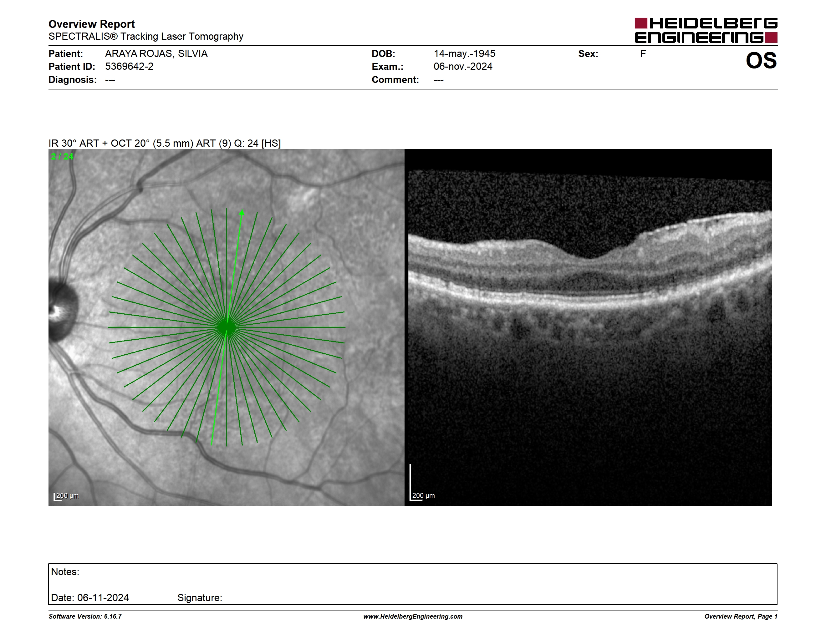Click the 'OS' eye laterality label

tap(761, 60)
